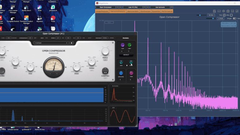240x135 pixels.
Task: Save preset using the disk icon
Action: tap(71, 43)
